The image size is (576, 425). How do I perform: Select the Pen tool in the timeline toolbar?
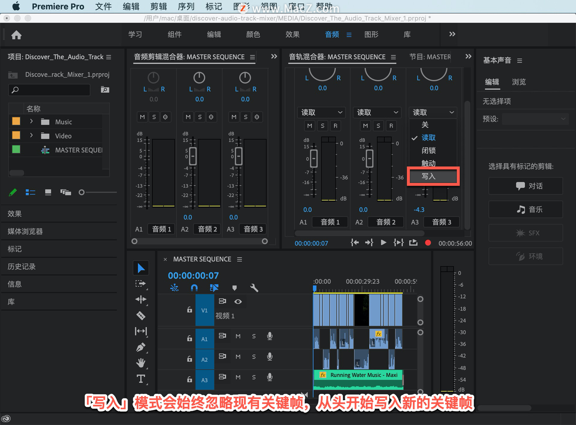click(x=141, y=347)
